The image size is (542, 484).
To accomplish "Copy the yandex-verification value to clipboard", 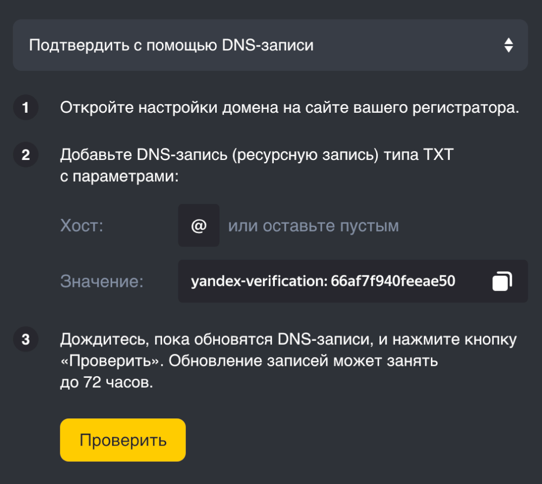I will [x=502, y=281].
